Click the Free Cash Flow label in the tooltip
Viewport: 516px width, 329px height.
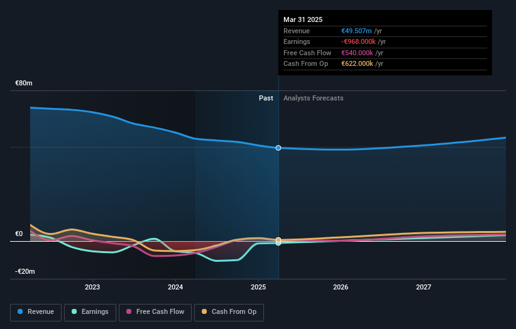click(x=307, y=53)
